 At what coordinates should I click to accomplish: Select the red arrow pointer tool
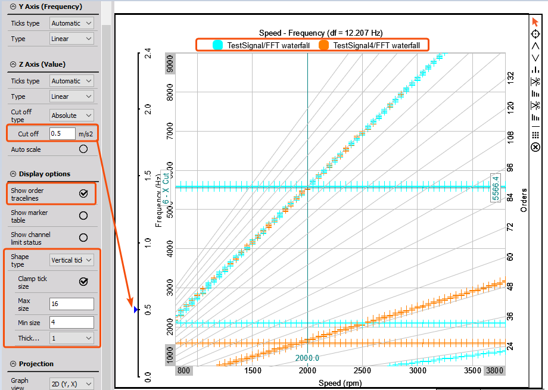tap(535, 22)
